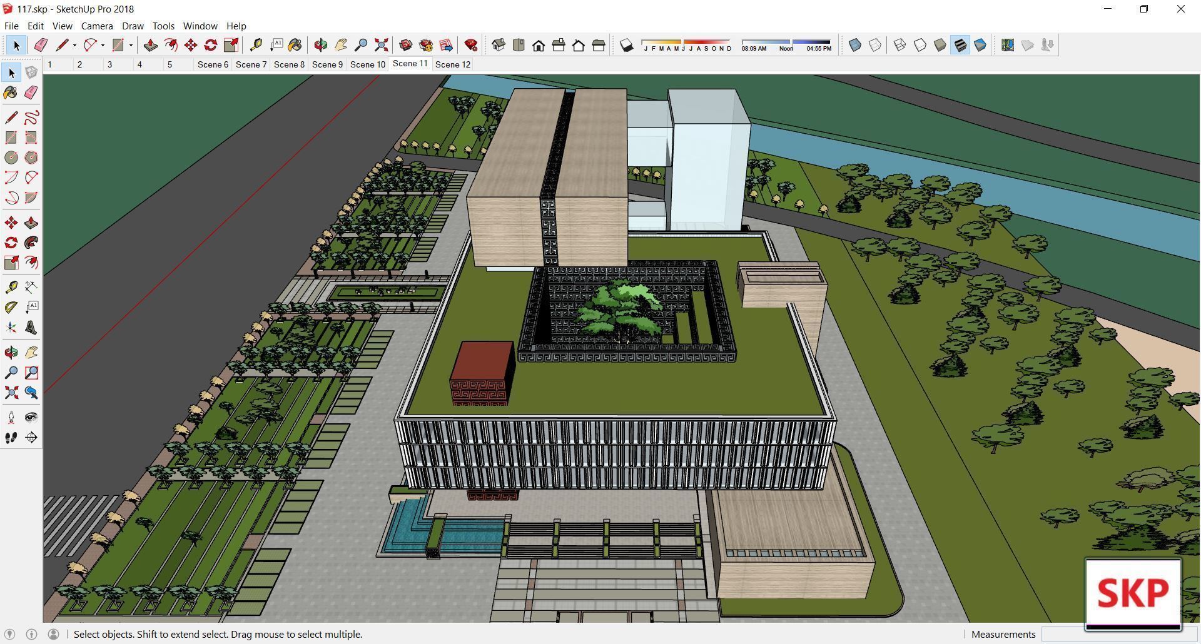Activate the Follow Me tool

click(x=31, y=243)
